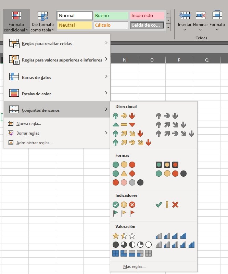Select the 3 triangles icon set
Image resolution: width=228 pixels, height=274 pixels.
point(124,125)
